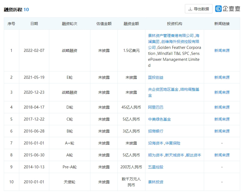Click the 新闻链接 column header

coord(222,24)
